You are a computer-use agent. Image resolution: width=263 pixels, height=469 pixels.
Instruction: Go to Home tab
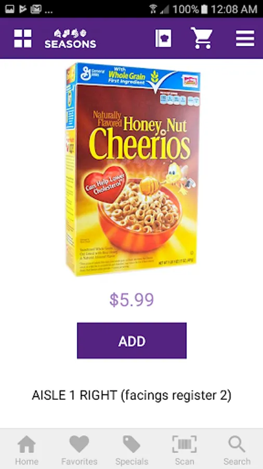pyautogui.click(x=27, y=450)
